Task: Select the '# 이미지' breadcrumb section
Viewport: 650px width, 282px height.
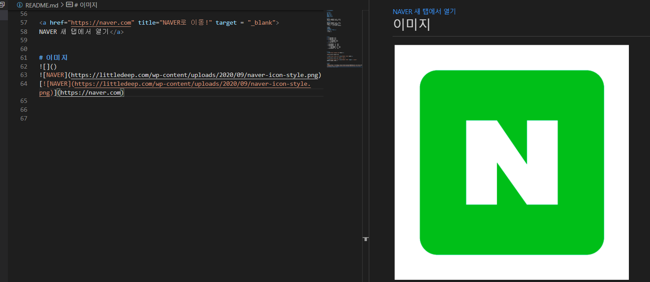Action: [x=86, y=5]
